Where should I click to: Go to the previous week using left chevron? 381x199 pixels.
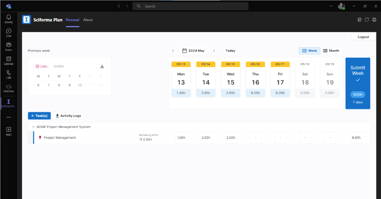[x=173, y=50]
